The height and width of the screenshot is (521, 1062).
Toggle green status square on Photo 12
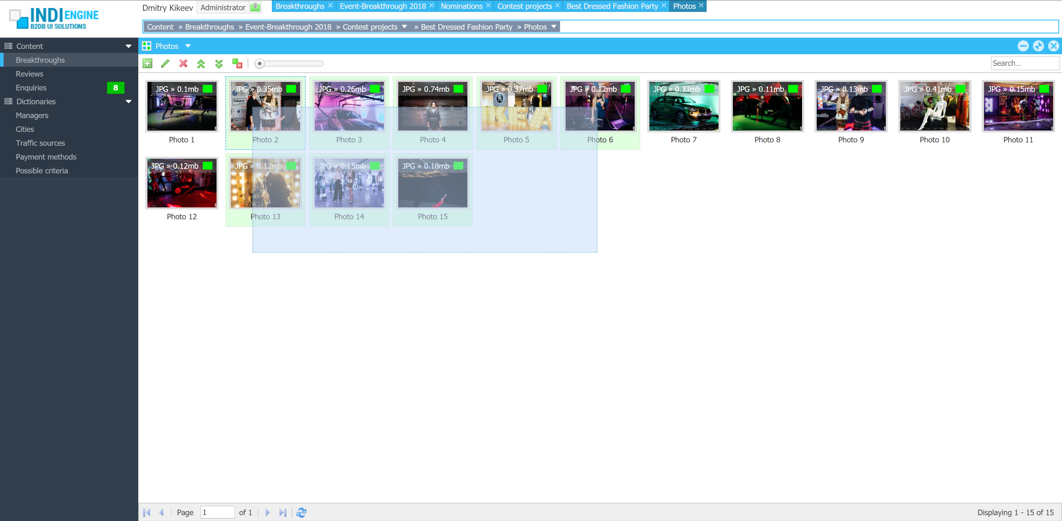(x=208, y=166)
